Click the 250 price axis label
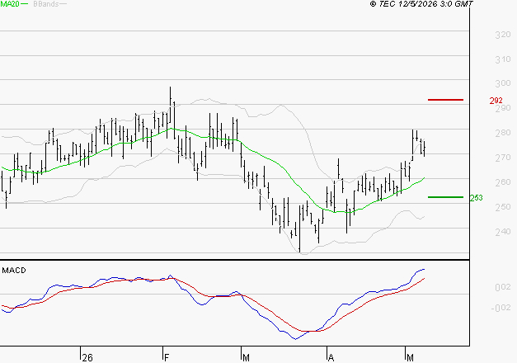 (x=503, y=207)
